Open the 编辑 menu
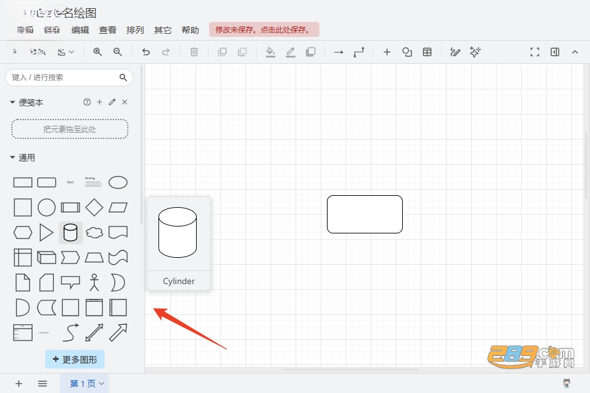The width and height of the screenshot is (590, 393). (80, 30)
